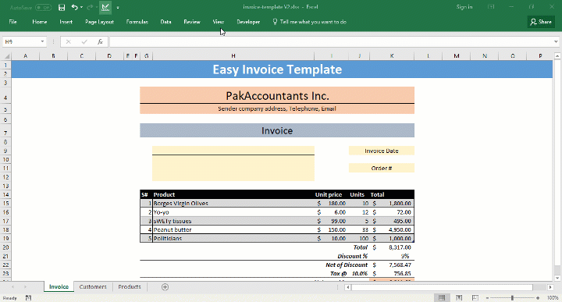Select column K header

392,56
